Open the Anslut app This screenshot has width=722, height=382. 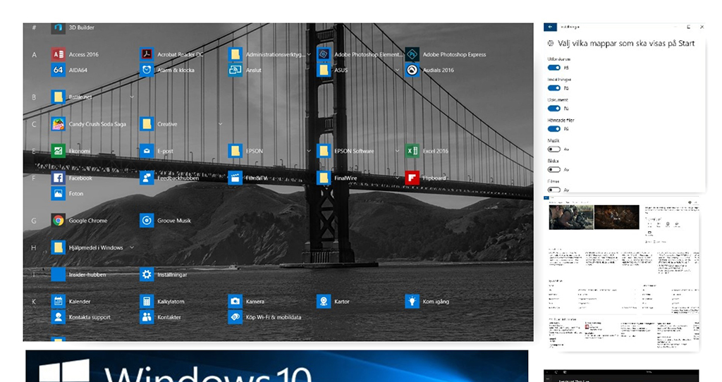tap(245, 70)
